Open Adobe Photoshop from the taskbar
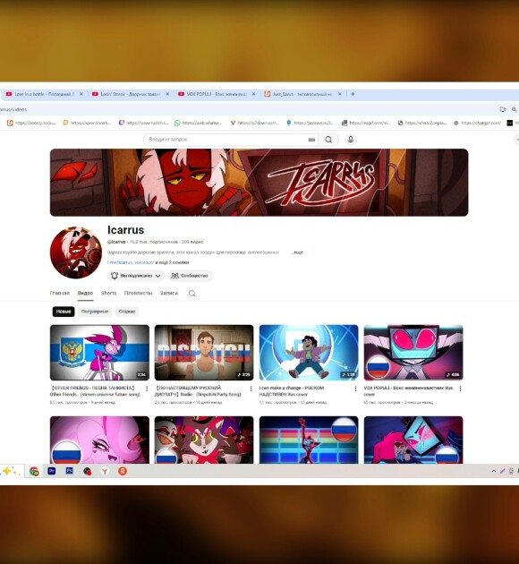519x564 pixels. tap(70, 471)
